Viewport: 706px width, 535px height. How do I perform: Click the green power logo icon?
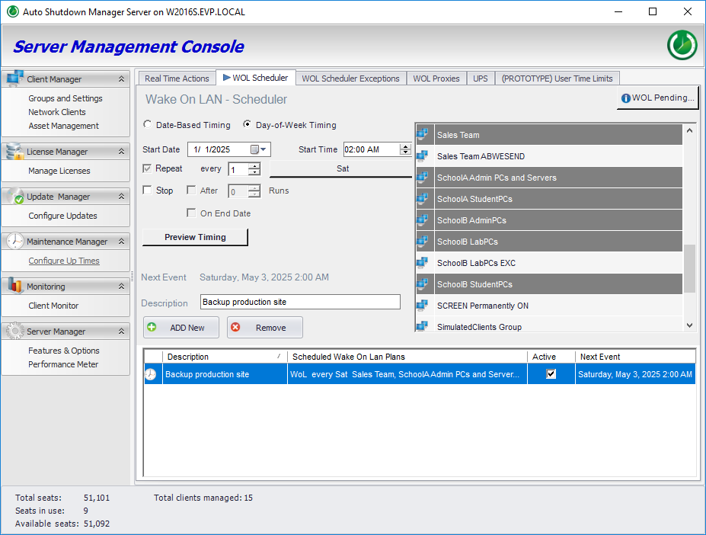(682, 46)
